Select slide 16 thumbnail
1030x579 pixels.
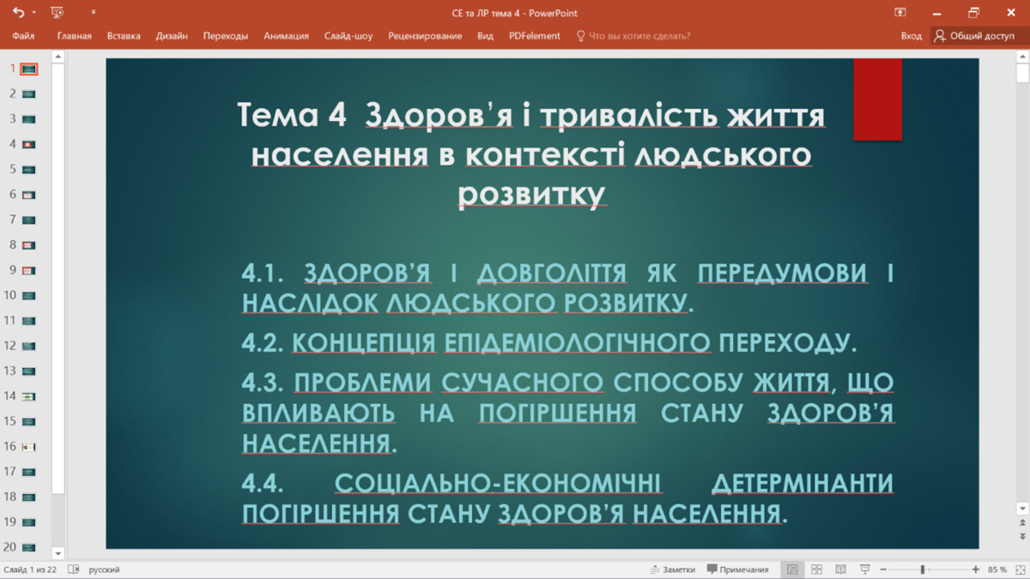click(x=29, y=447)
